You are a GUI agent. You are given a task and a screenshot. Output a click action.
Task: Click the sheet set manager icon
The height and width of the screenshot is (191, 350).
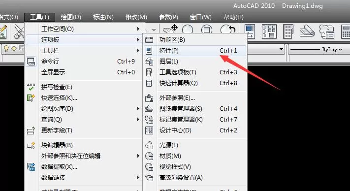click(x=149, y=109)
